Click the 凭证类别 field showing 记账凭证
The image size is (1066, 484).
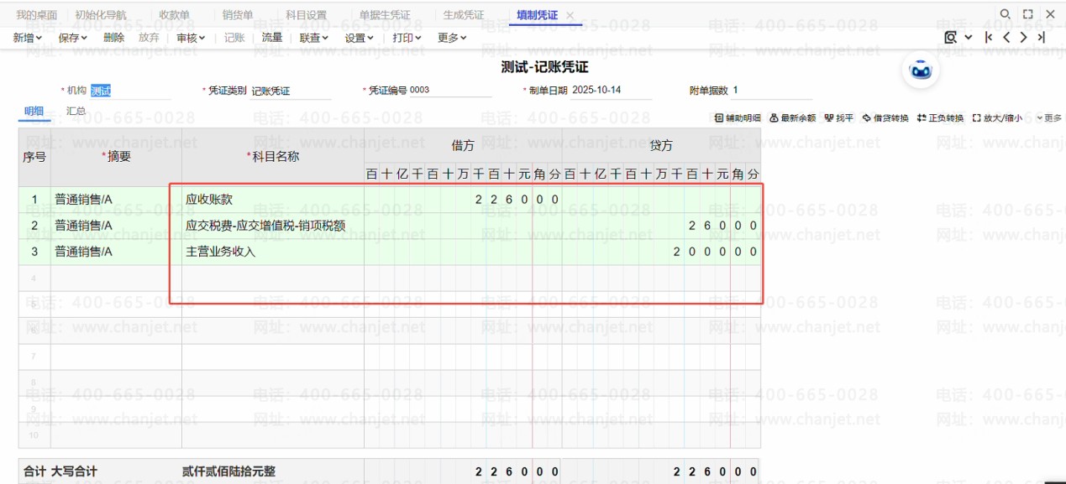(291, 91)
